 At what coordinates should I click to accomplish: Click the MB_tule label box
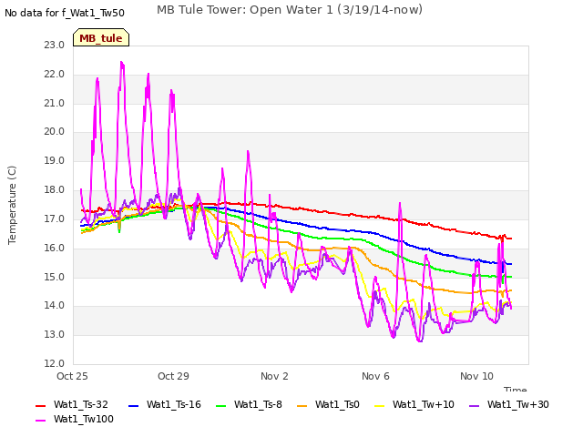tap(101, 37)
